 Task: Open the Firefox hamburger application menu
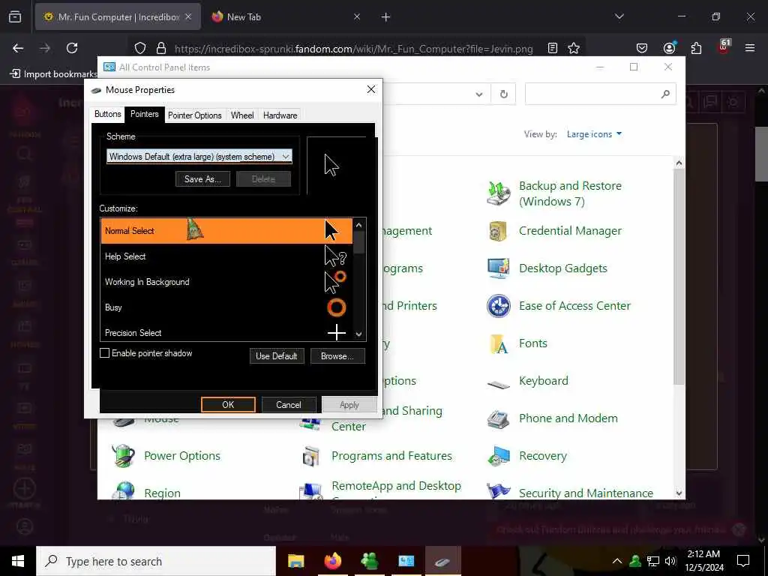click(750, 48)
